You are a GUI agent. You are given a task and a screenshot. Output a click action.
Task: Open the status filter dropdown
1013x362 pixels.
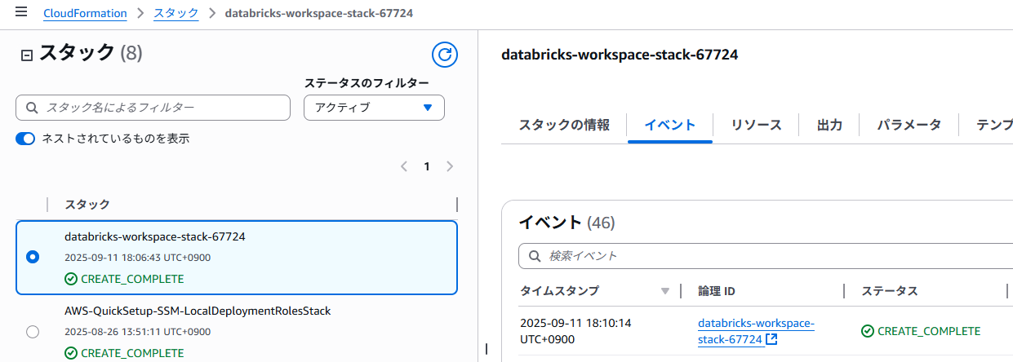[374, 108]
